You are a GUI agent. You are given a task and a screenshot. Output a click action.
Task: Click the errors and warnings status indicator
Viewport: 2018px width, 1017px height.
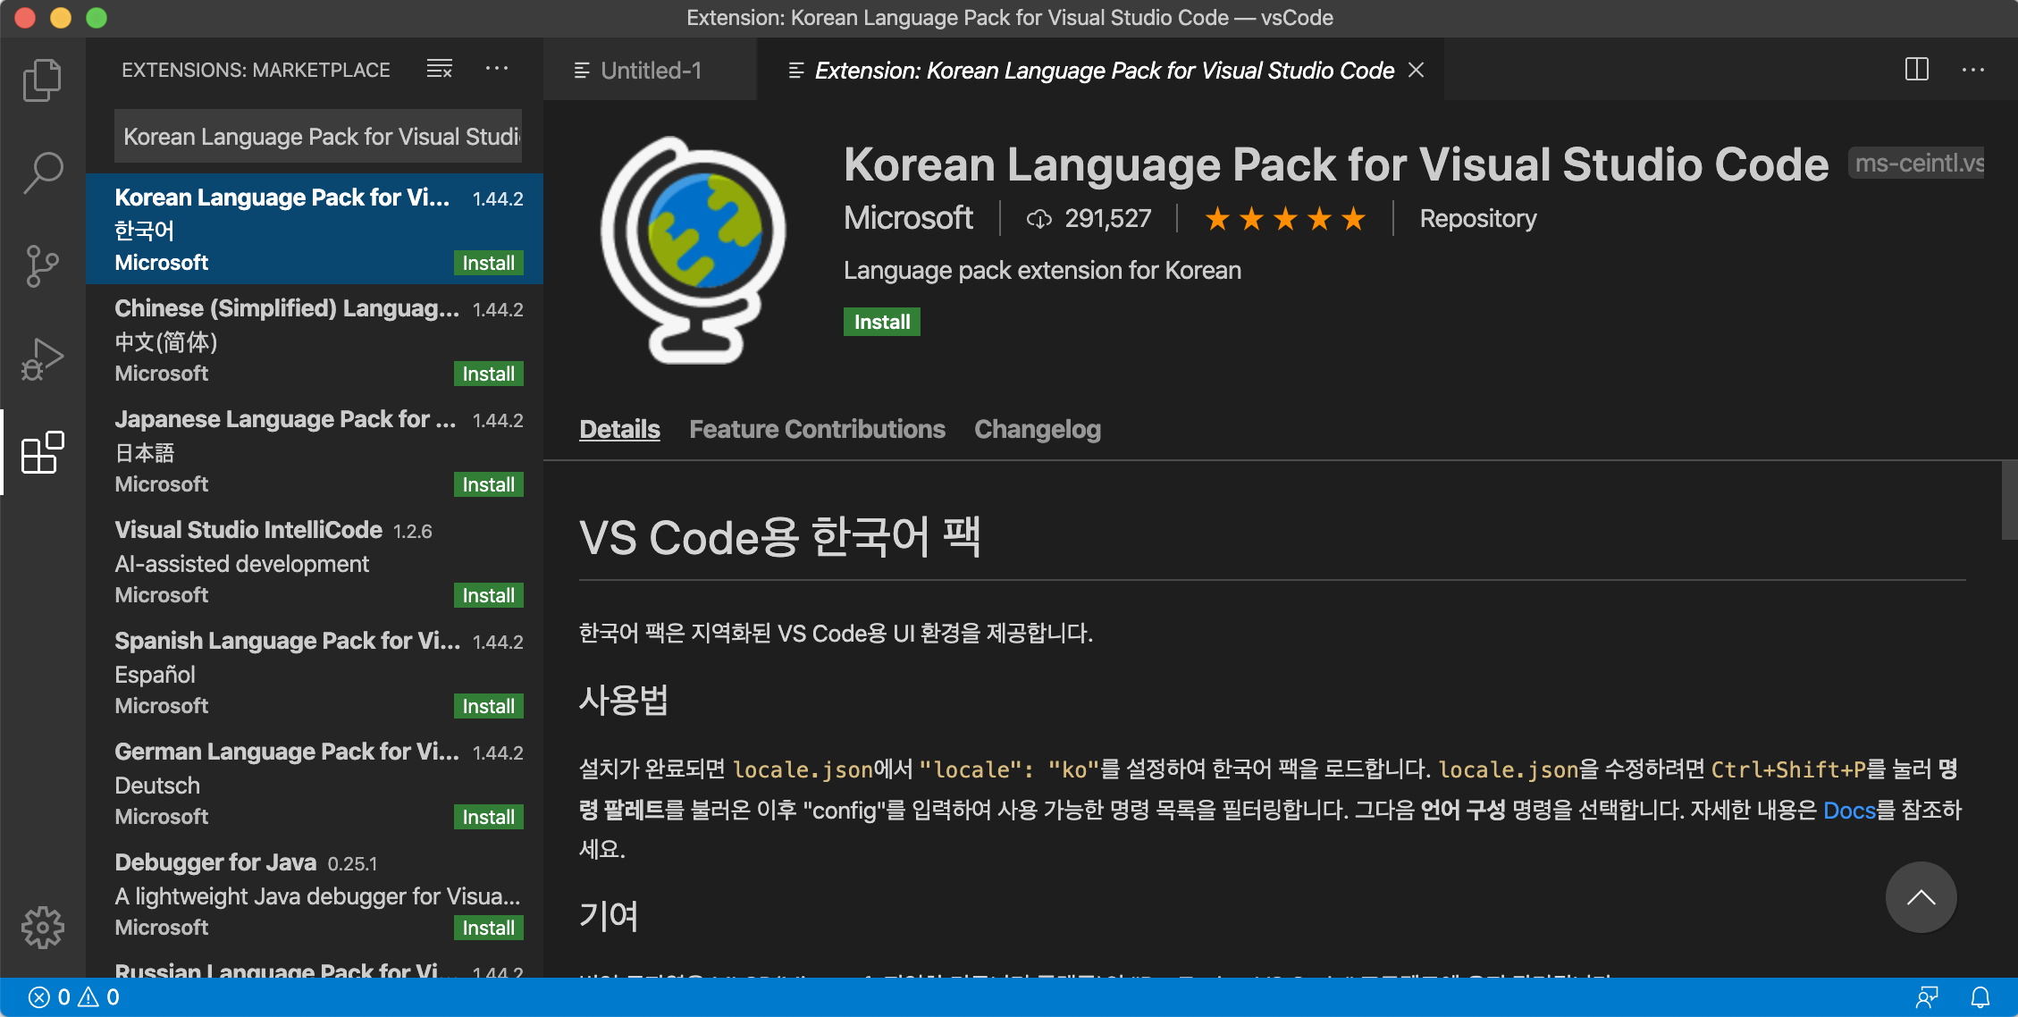[x=74, y=997]
